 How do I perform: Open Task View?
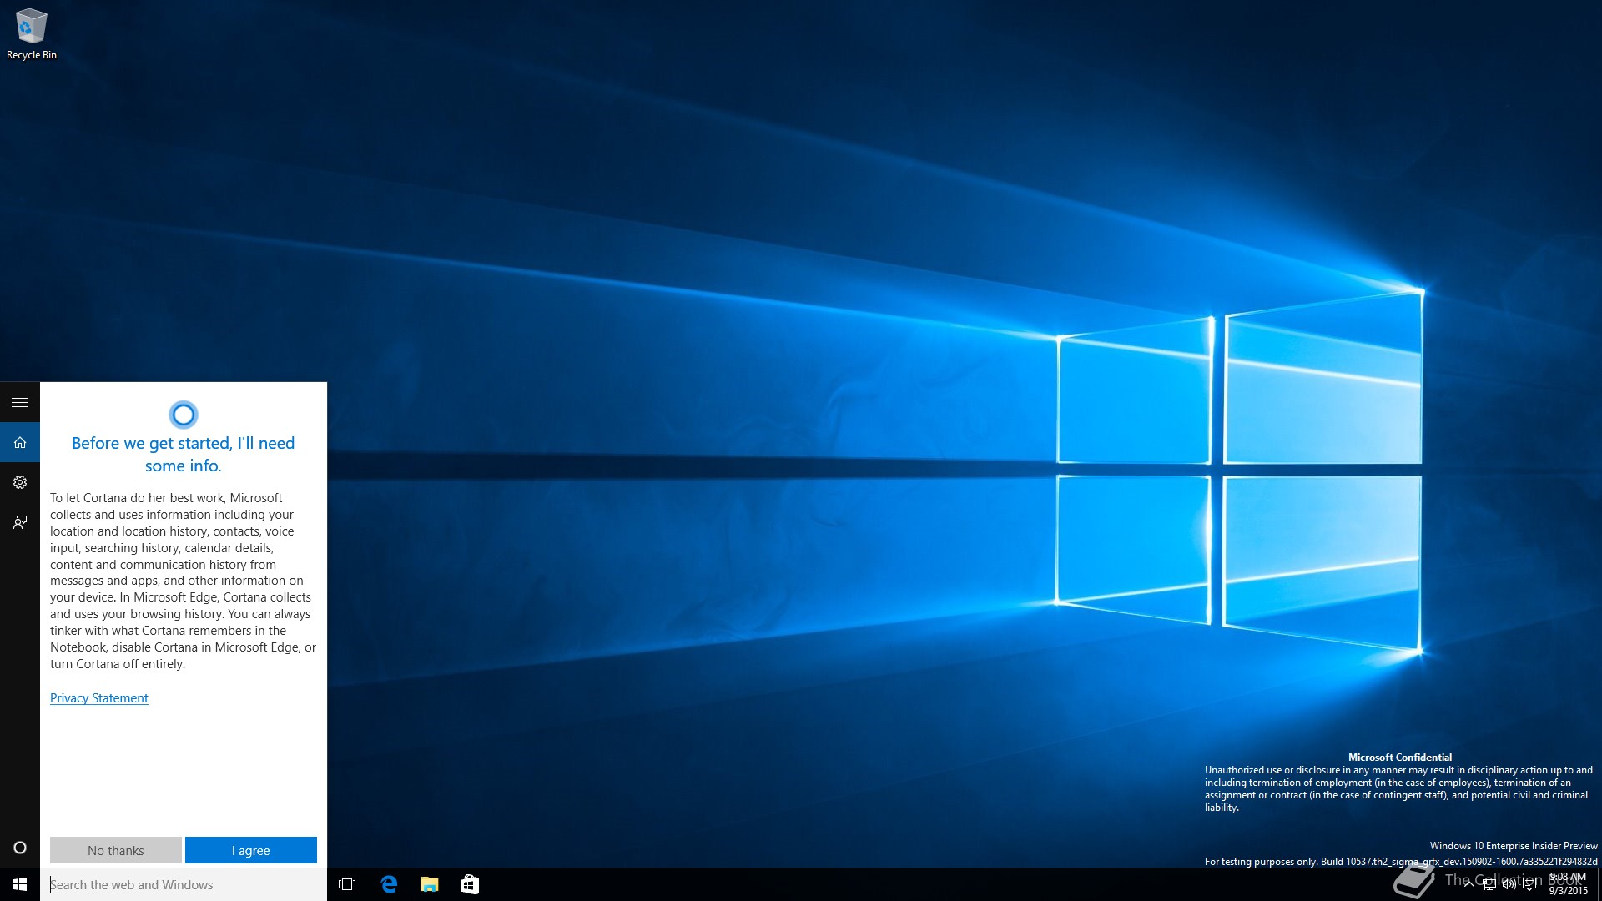pos(347,884)
